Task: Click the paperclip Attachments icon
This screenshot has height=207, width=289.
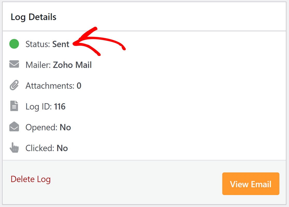Action: pyautogui.click(x=14, y=85)
